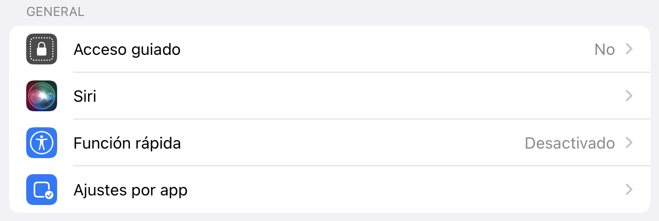Image resolution: width=659 pixels, height=221 pixels.
Task: Expand Acceso guiado using its chevron
Action: coord(629,50)
